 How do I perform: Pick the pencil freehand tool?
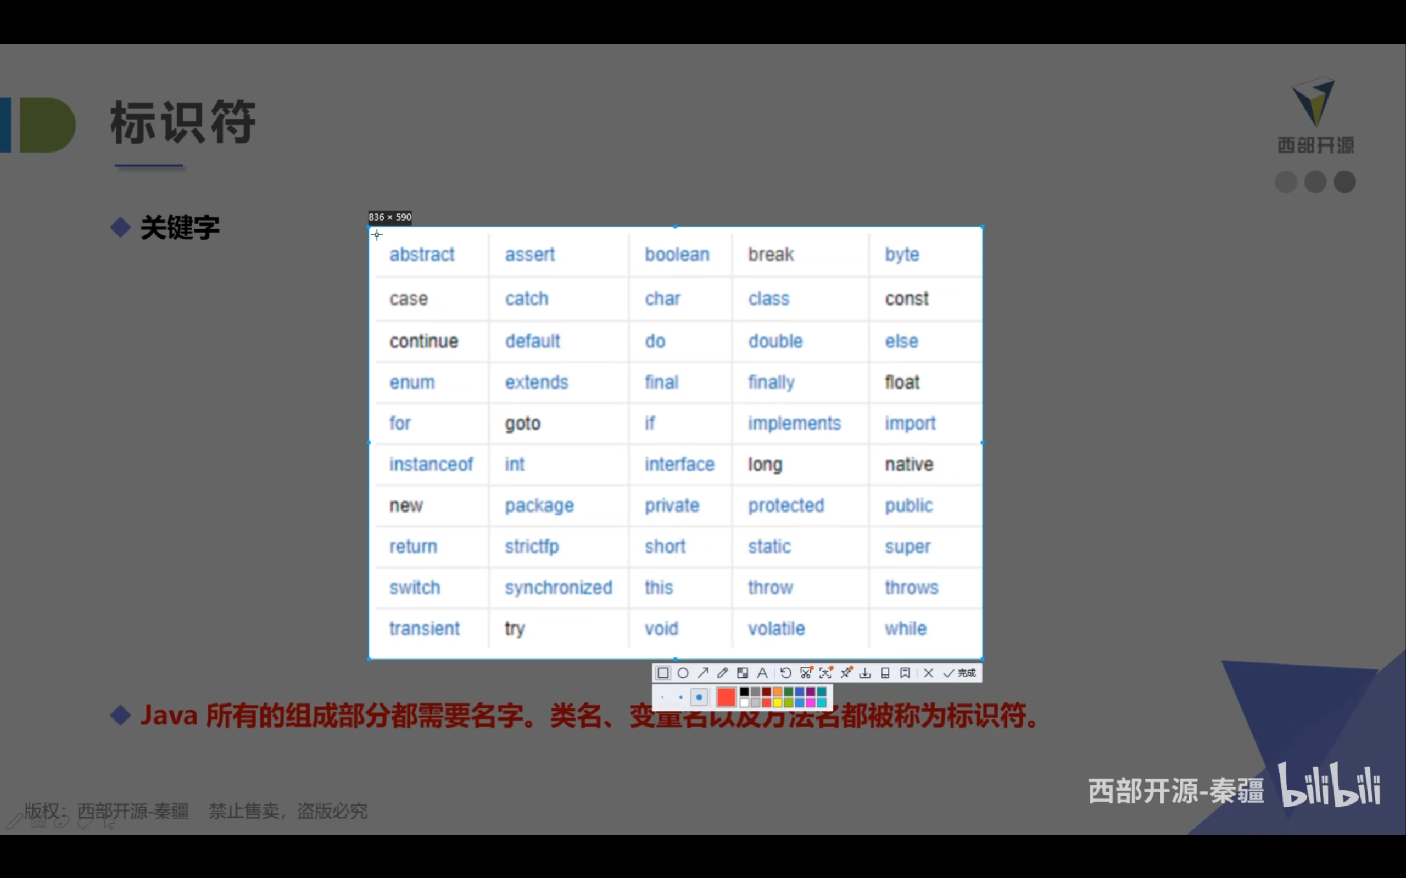(x=723, y=673)
